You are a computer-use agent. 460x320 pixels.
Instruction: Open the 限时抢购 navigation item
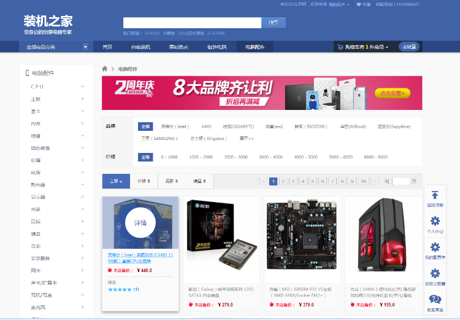point(178,47)
